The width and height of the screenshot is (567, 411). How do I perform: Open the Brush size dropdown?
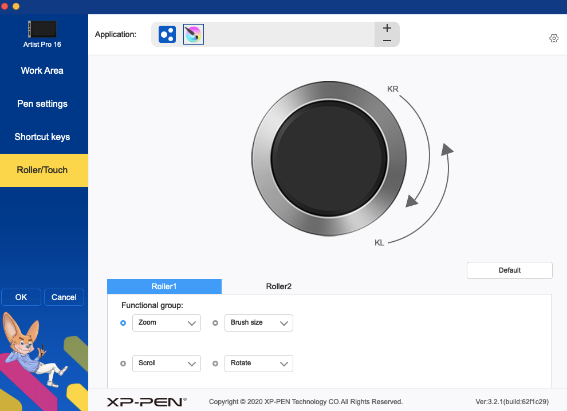click(x=258, y=323)
